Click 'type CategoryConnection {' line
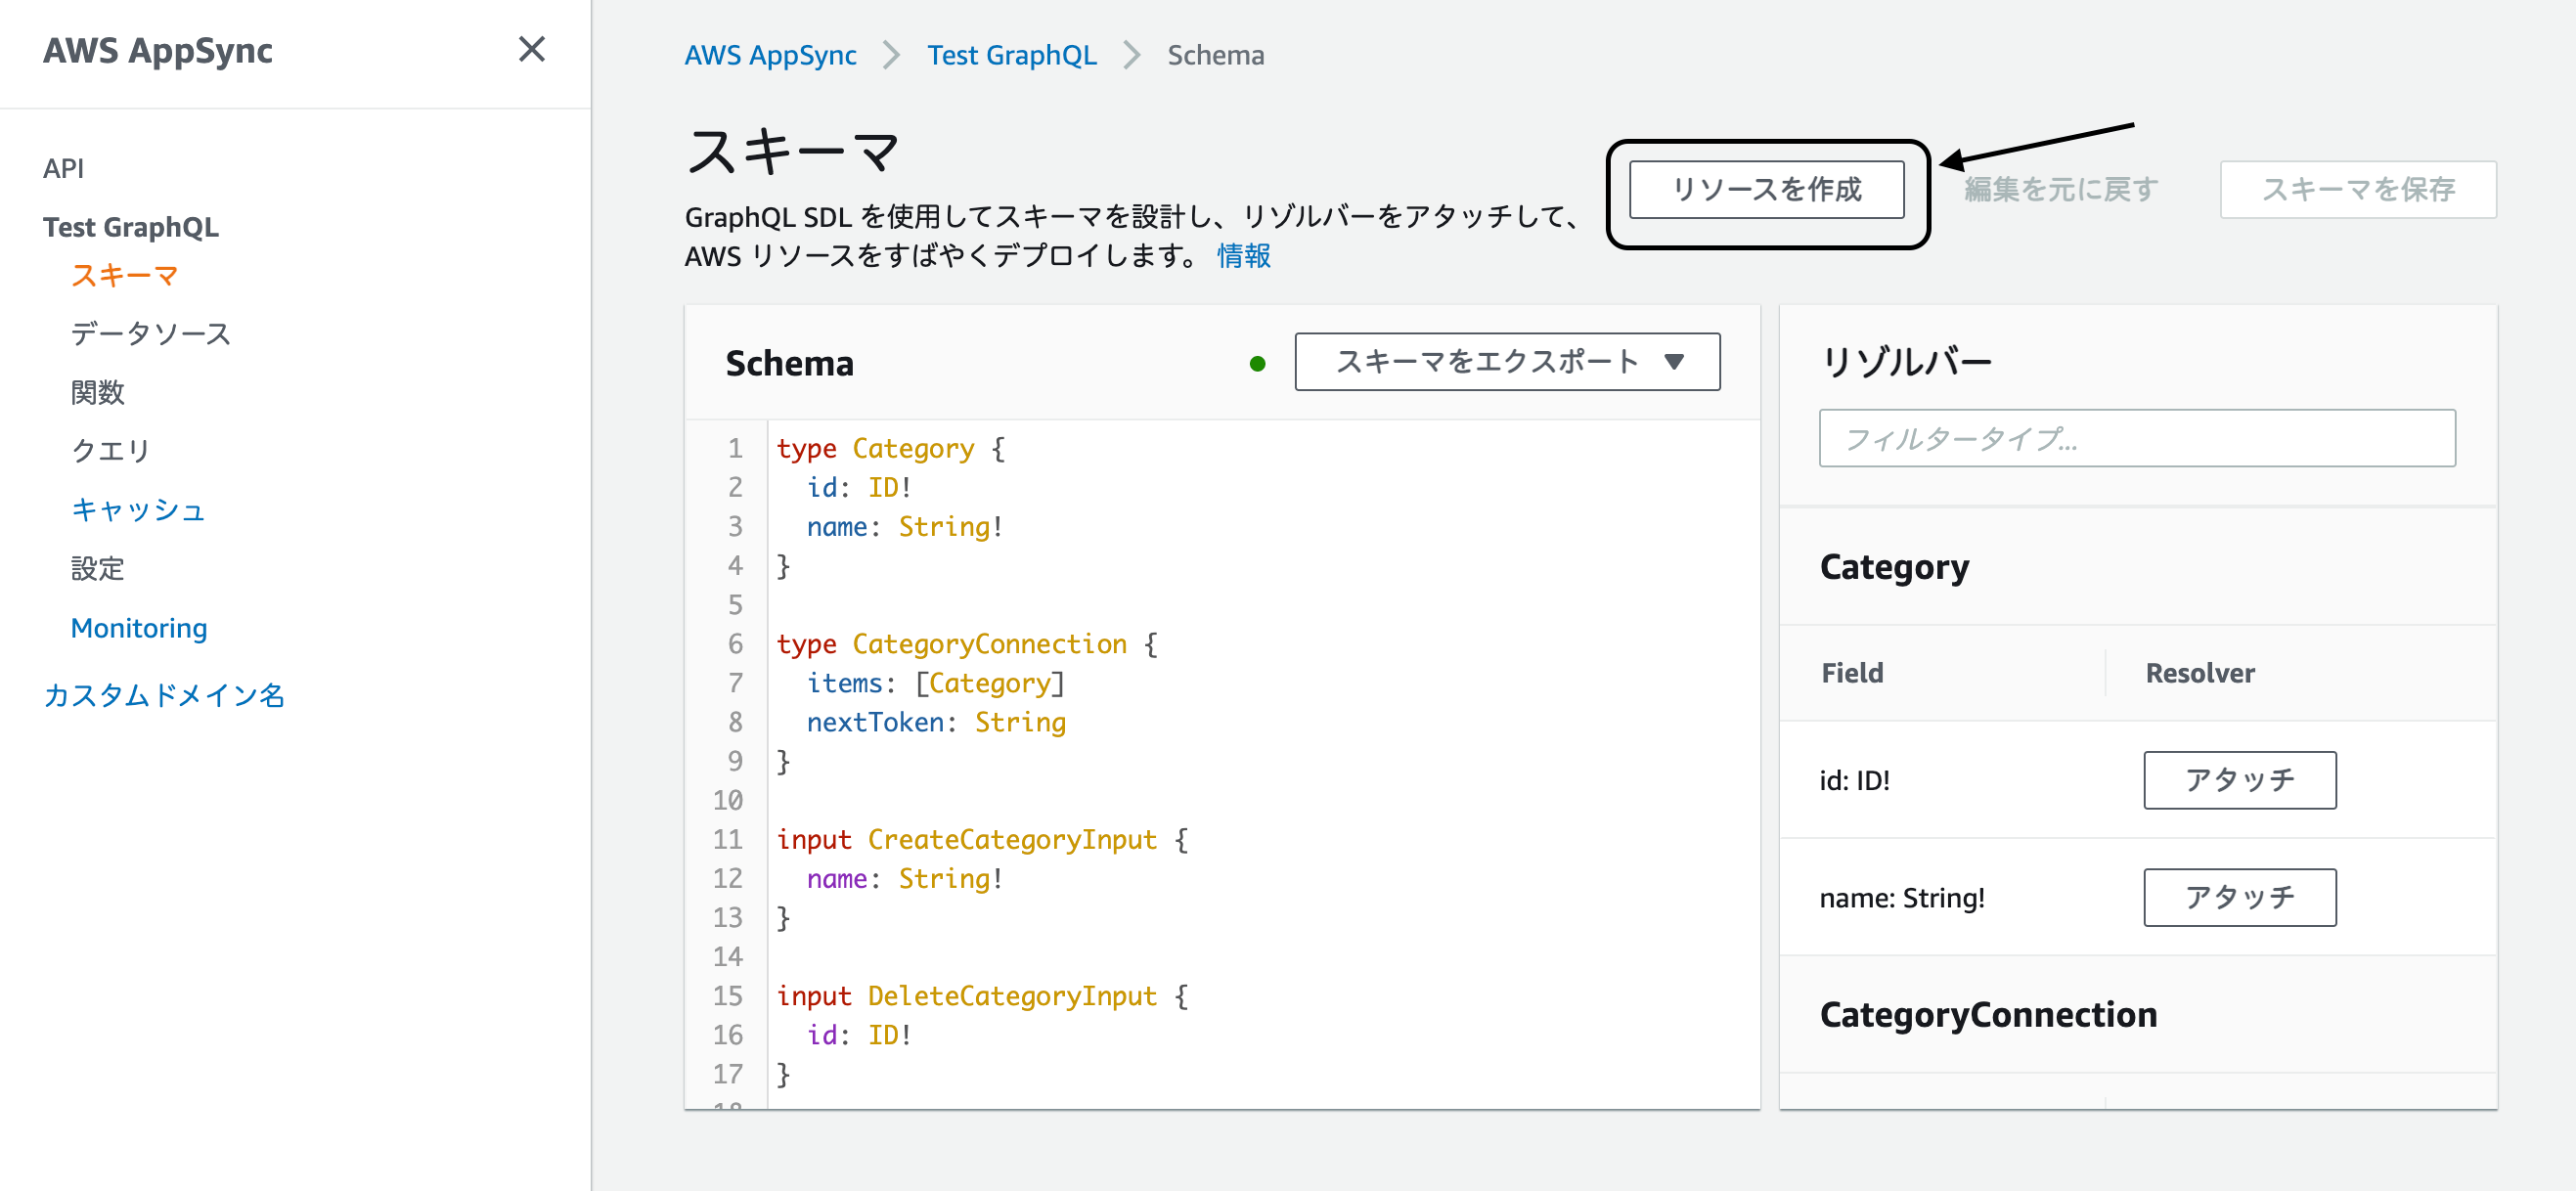 [966, 644]
